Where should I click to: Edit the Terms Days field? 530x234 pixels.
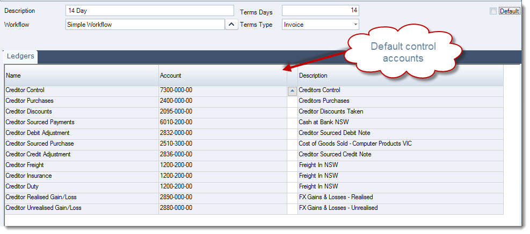pyautogui.click(x=321, y=11)
